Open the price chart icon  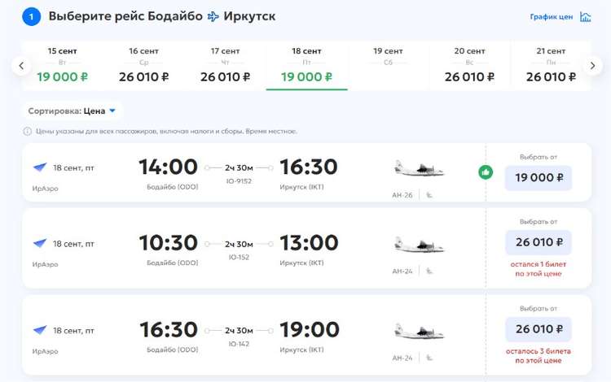pyautogui.click(x=585, y=17)
